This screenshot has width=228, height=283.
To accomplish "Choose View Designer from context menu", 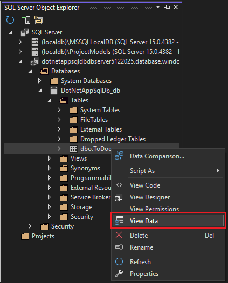I will tap(168, 197).
